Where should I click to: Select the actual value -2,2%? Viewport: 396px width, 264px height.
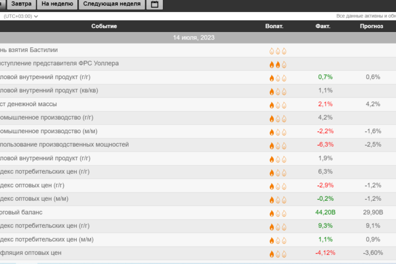coord(325,131)
